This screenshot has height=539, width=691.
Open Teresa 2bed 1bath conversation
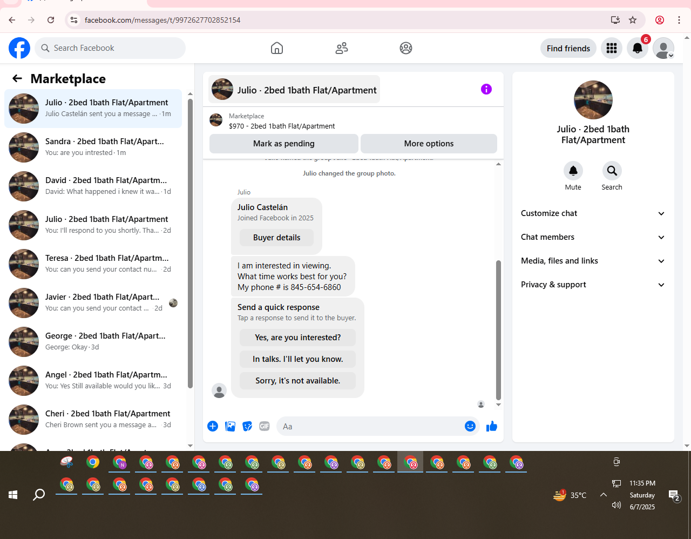click(x=93, y=264)
